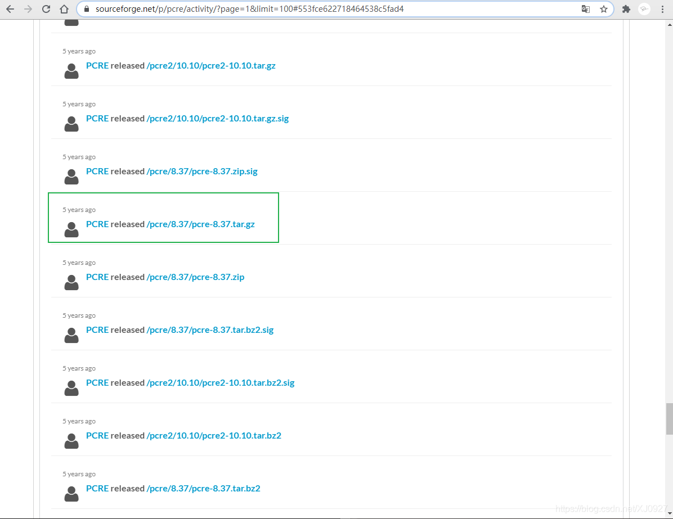Click '5 years ago' above pcre-8.37.zip entry
This screenshot has height=519, width=673.
79,263
